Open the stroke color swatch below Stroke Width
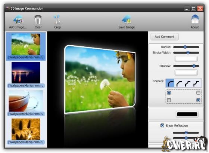 click(x=186, y=59)
